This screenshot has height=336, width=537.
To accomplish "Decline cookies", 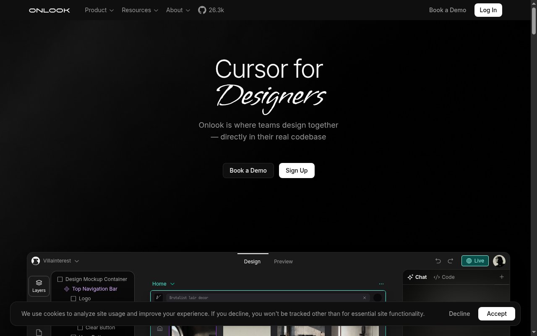I will point(459,314).
